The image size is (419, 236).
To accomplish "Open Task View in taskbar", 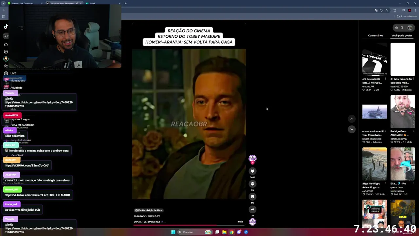I will 217,232.
